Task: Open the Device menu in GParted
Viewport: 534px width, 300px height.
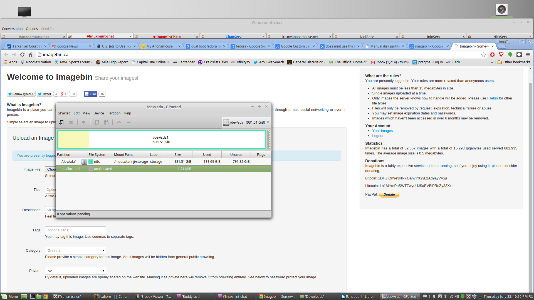Action: [99, 113]
